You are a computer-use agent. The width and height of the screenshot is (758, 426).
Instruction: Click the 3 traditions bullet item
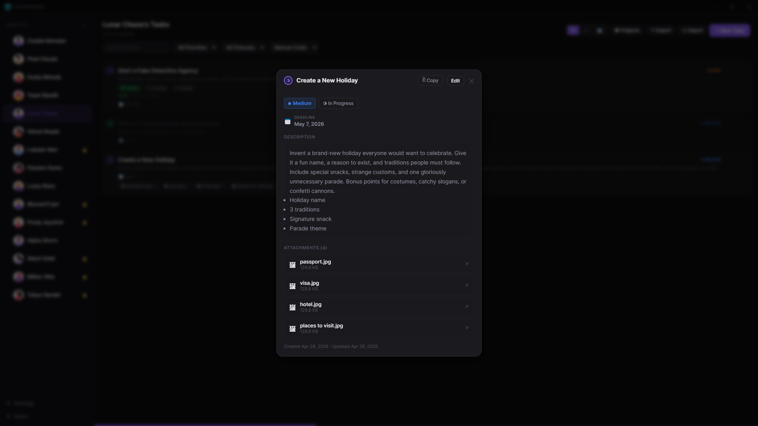[304, 210]
